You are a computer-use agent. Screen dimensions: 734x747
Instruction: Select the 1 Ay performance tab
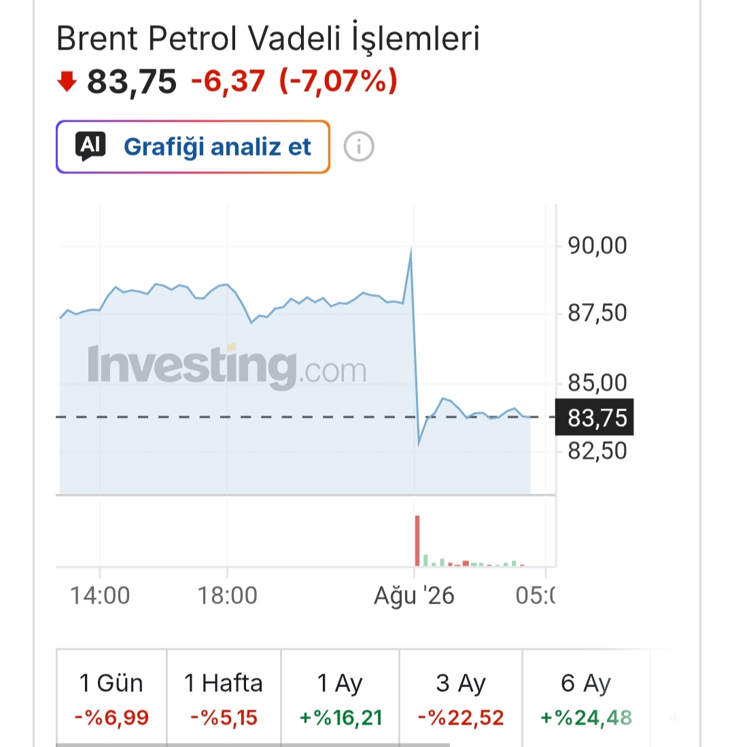click(x=340, y=698)
